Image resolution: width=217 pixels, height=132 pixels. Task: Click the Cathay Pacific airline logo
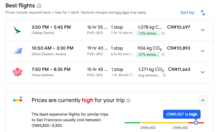click(17, 30)
